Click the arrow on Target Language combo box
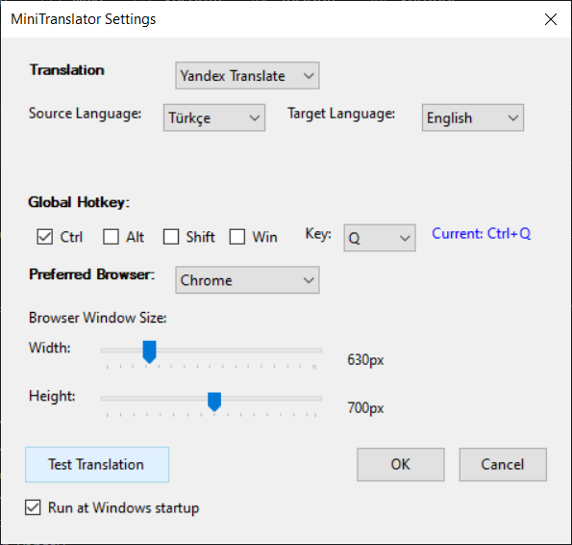 513,118
